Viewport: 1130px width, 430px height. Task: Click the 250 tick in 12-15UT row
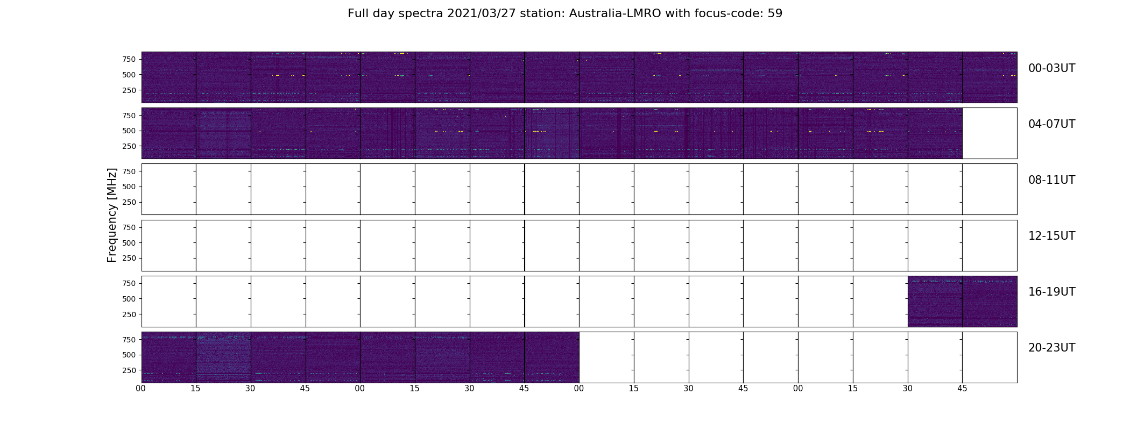pyautogui.click(x=129, y=258)
